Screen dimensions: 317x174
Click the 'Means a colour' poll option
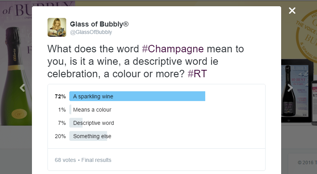pyautogui.click(x=92, y=110)
